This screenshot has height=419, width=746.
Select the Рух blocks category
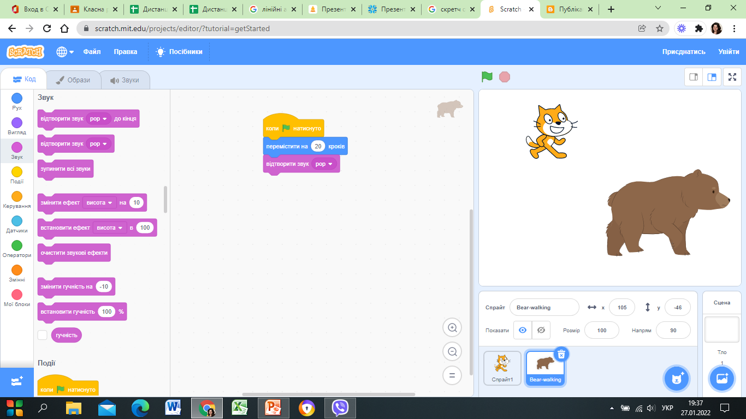17,101
